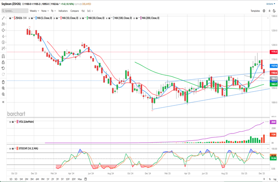Select the 1D range
Screen dimensions: 278x182
(x=11, y=179)
